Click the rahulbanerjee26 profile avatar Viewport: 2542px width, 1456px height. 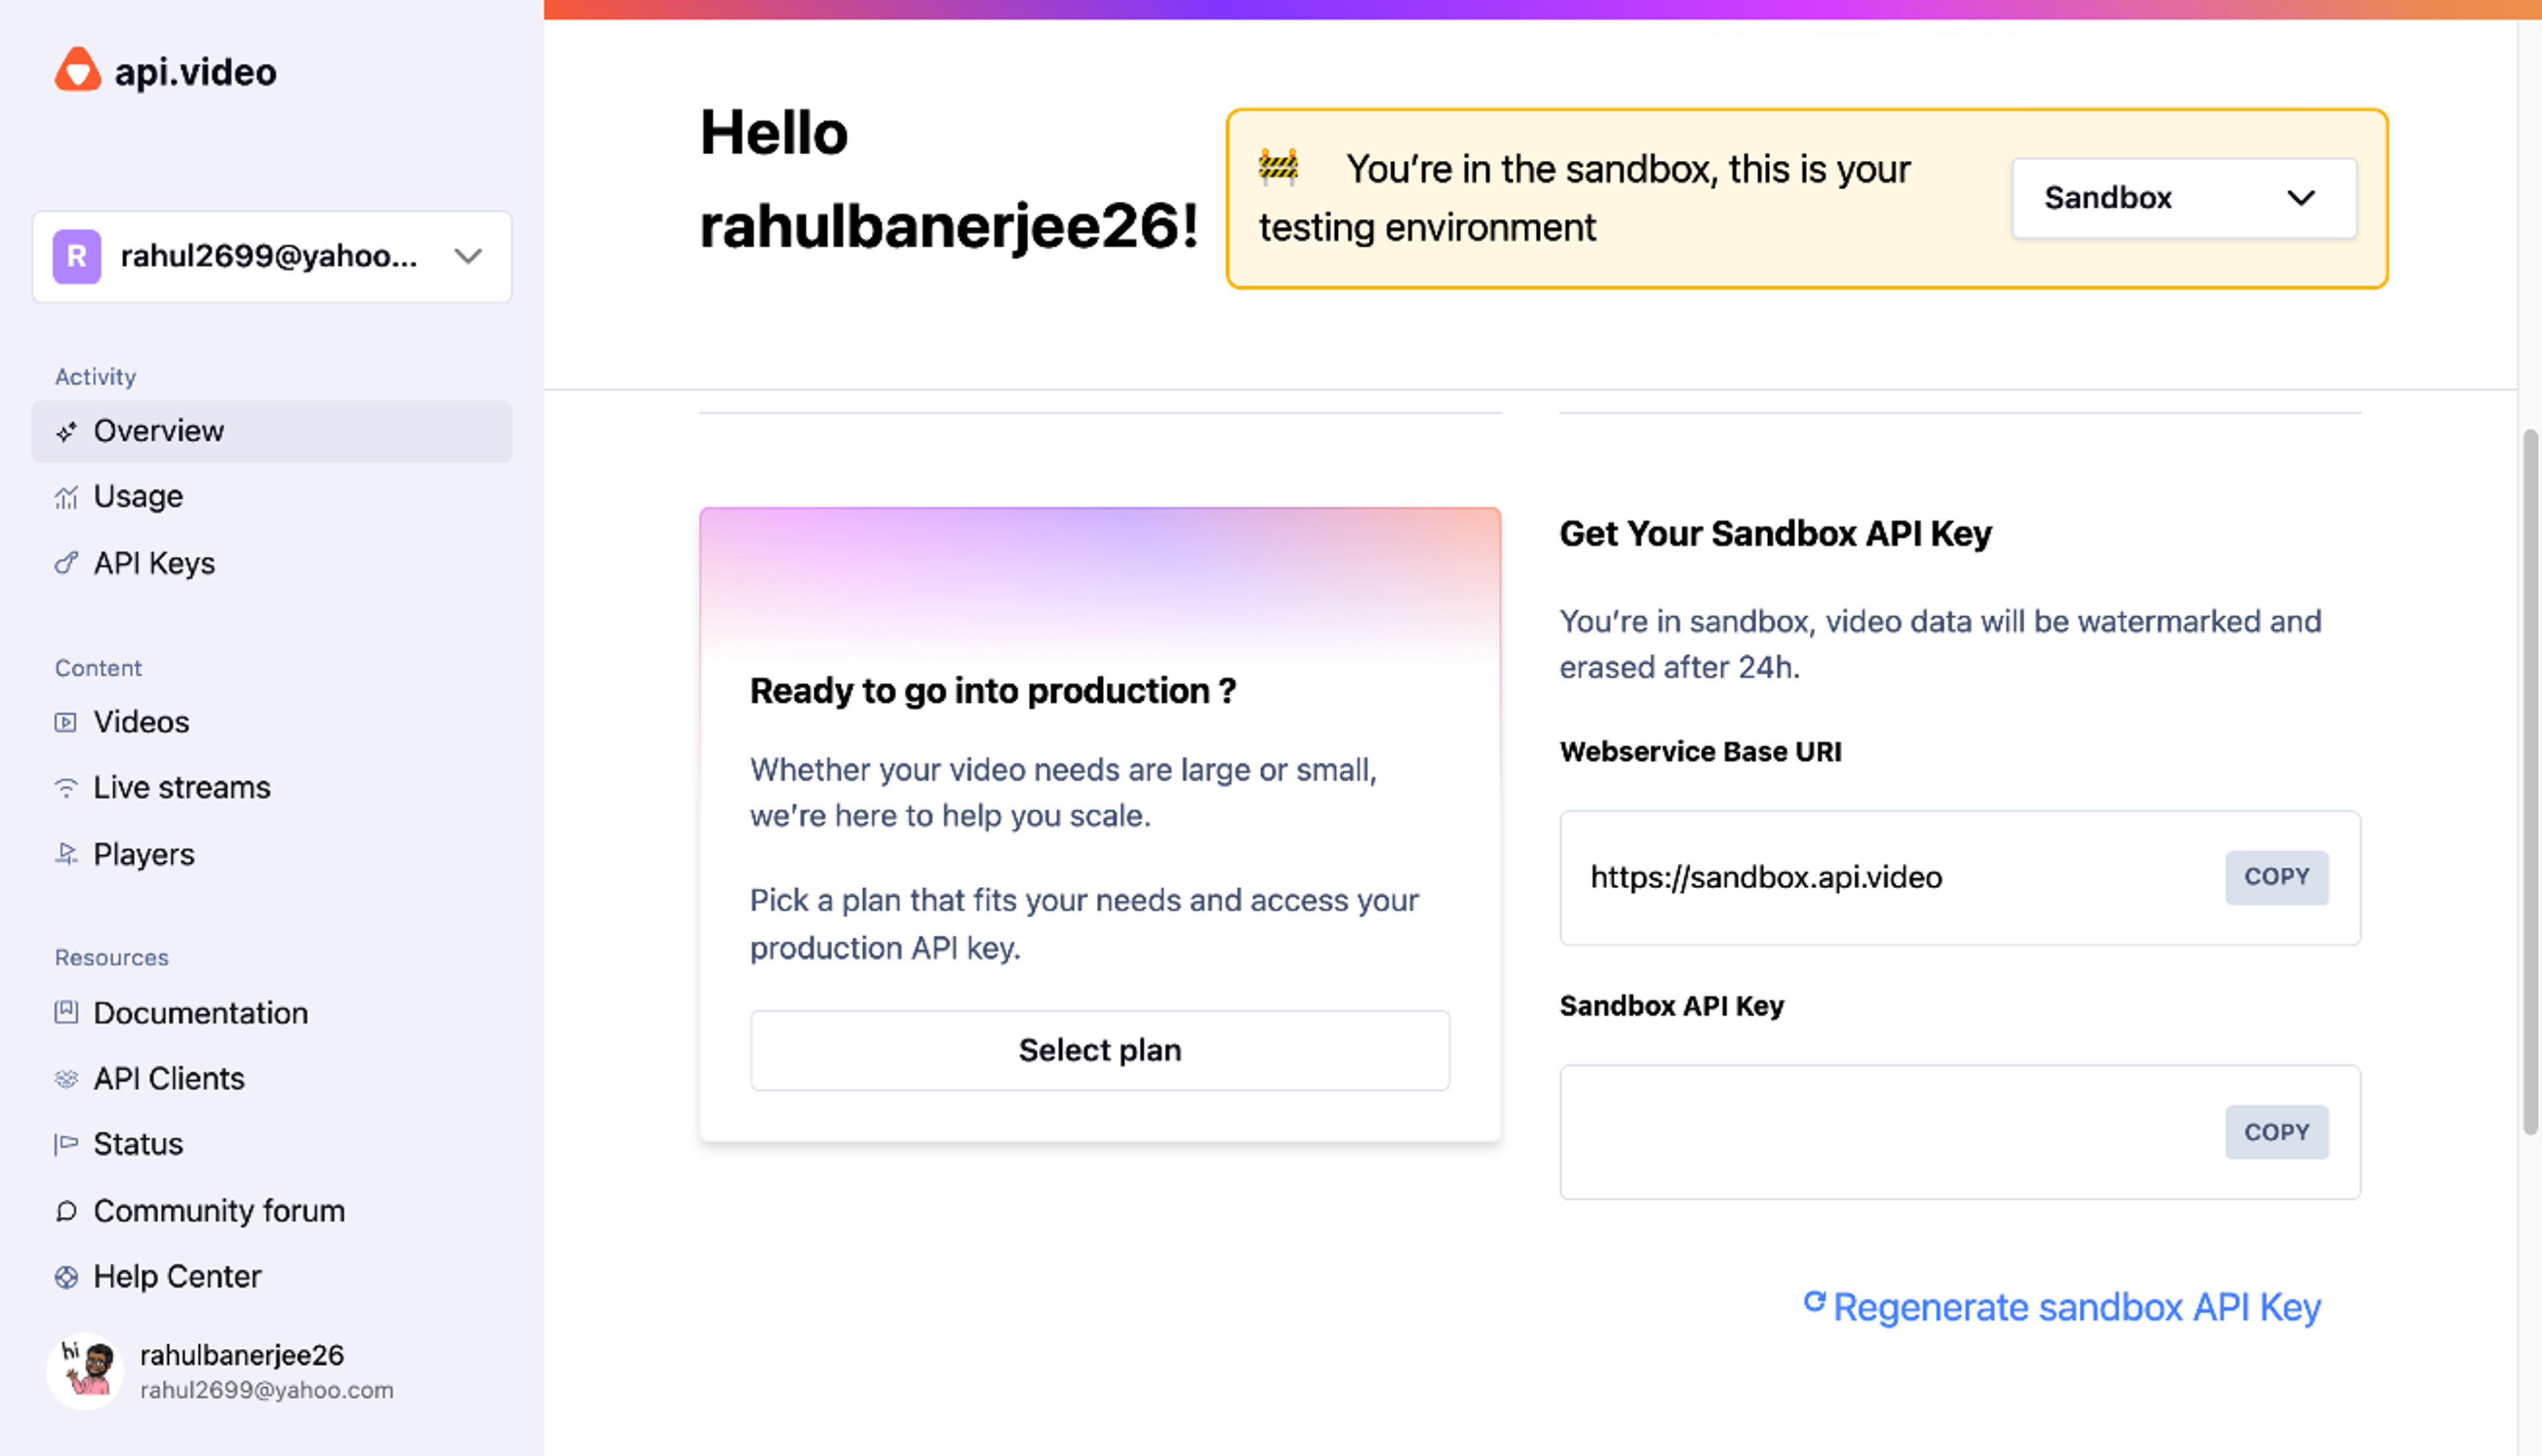tap(86, 1370)
